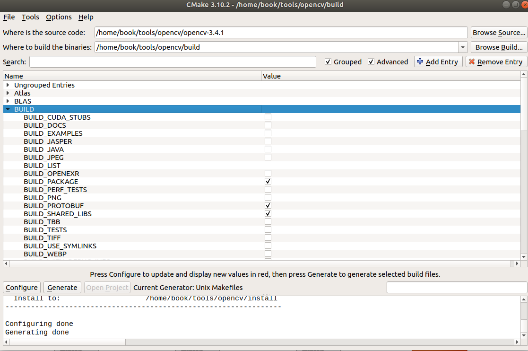Click the Value column header
528x351 pixels.
[391, 76]
